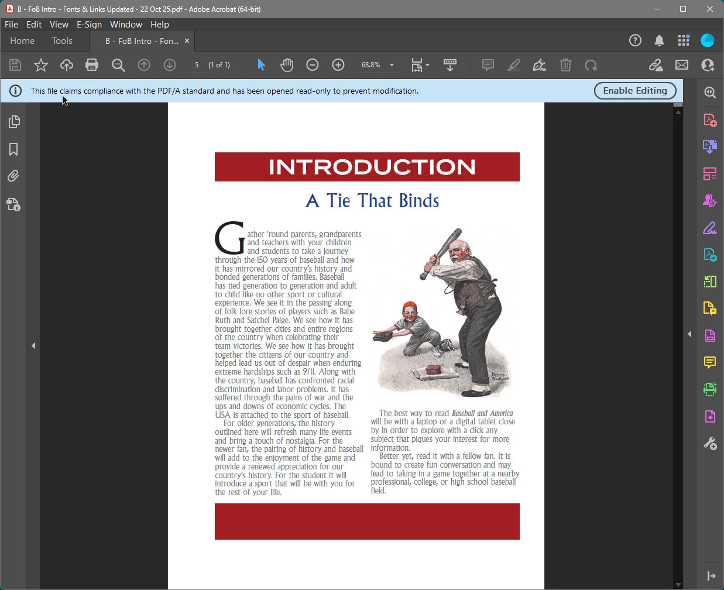Click the INTRODUCTION heading banner on page
This screenshot has width=724, height=590.
(367, 167)
